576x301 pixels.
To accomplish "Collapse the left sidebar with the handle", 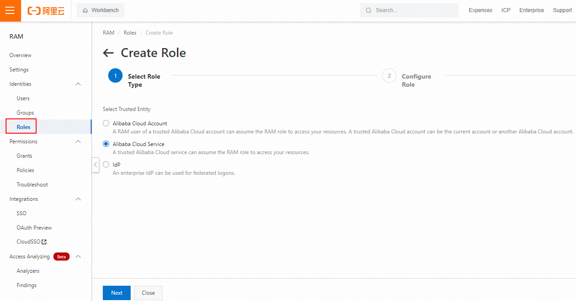I will (x=95, y=164).
